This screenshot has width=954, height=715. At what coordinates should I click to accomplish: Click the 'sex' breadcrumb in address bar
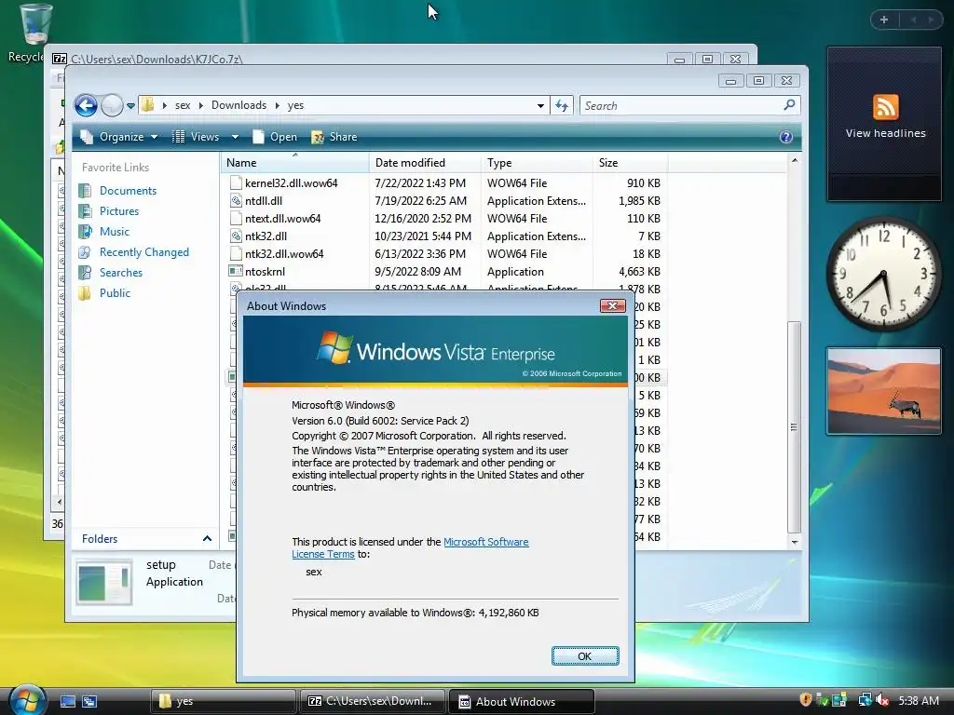(x=183, y=105)
